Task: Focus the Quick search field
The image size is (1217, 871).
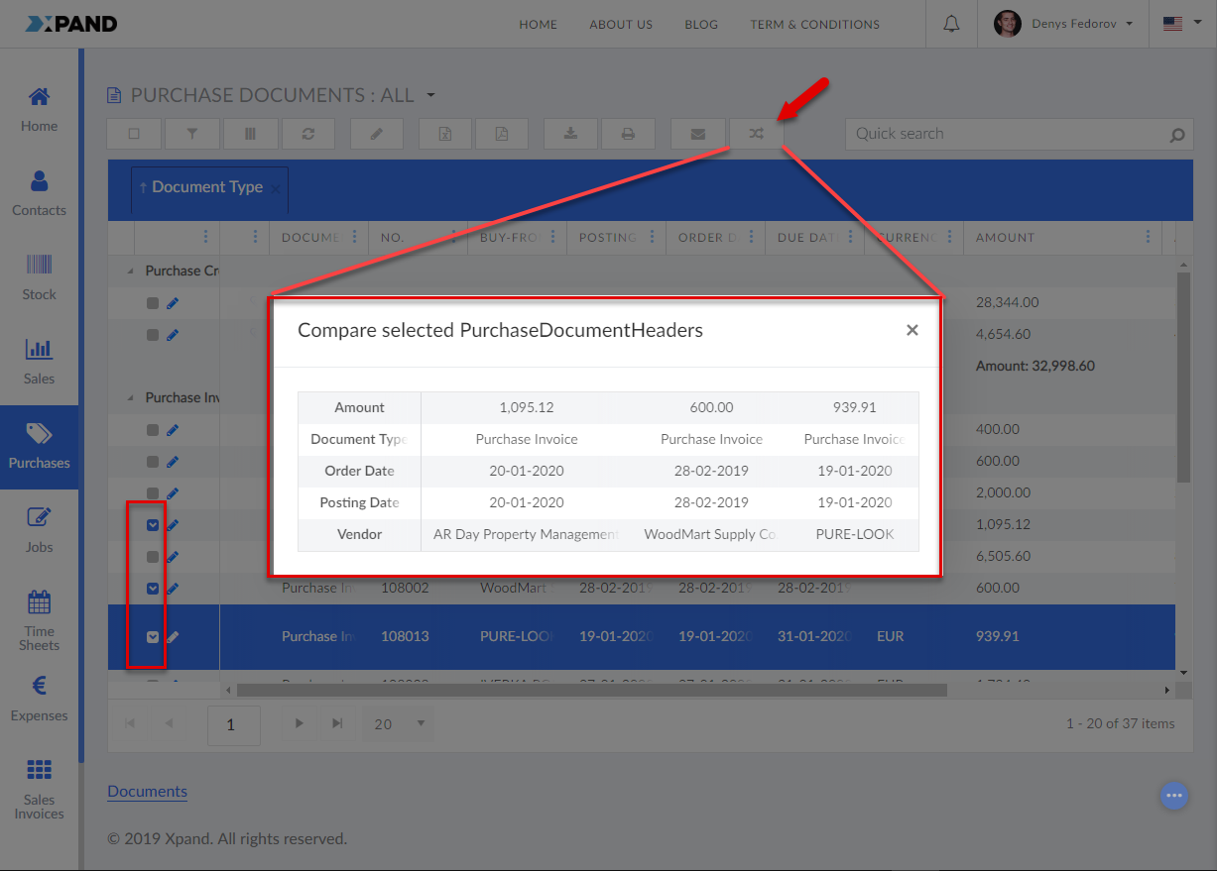Action: click(1007, 134)
